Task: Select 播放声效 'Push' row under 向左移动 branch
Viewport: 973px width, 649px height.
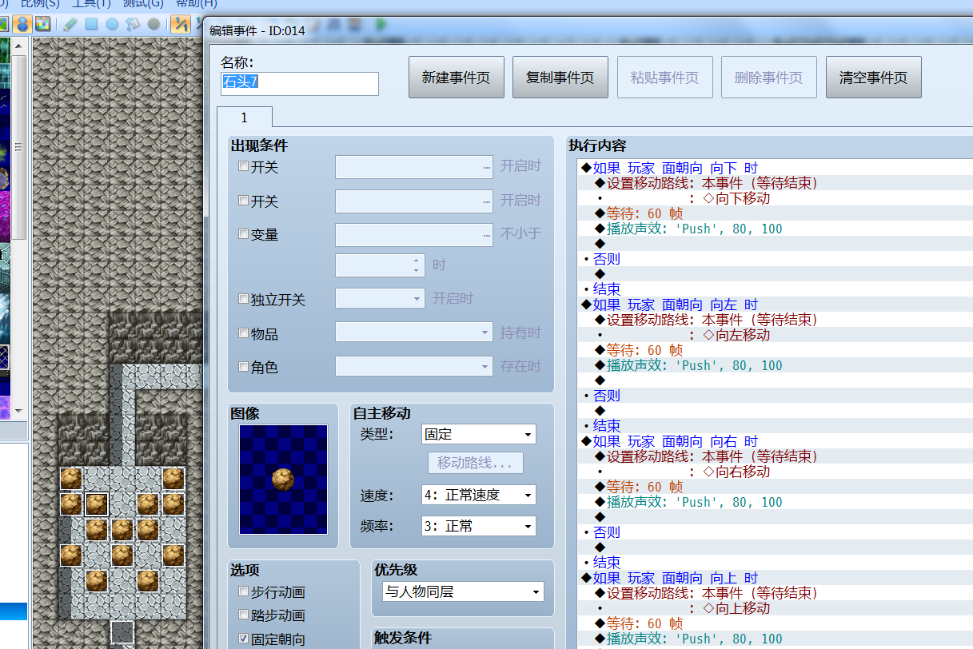Action: pos(775,365)
